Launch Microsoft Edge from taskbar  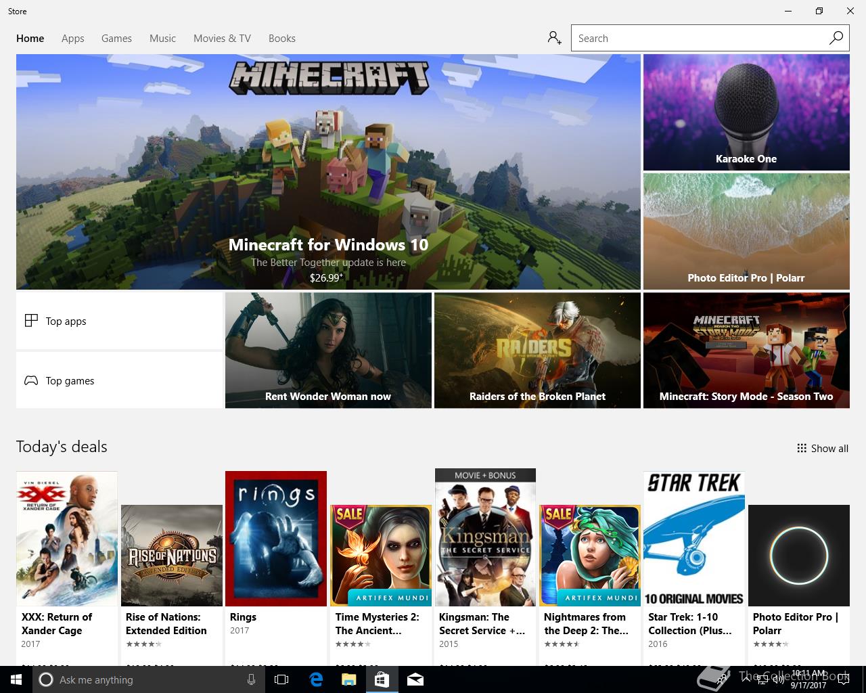pos(315,679)
